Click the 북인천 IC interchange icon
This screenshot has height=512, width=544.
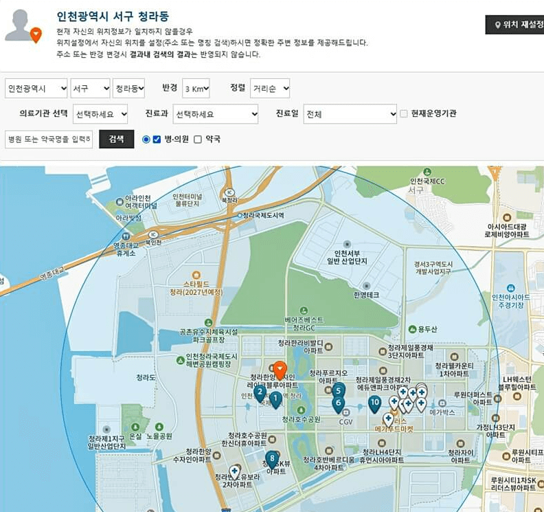153,234
